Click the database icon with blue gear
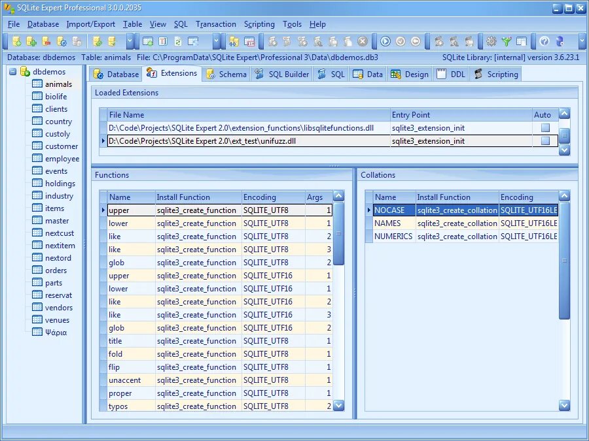Viewport: 589px width, 441px height. point(62,41)
